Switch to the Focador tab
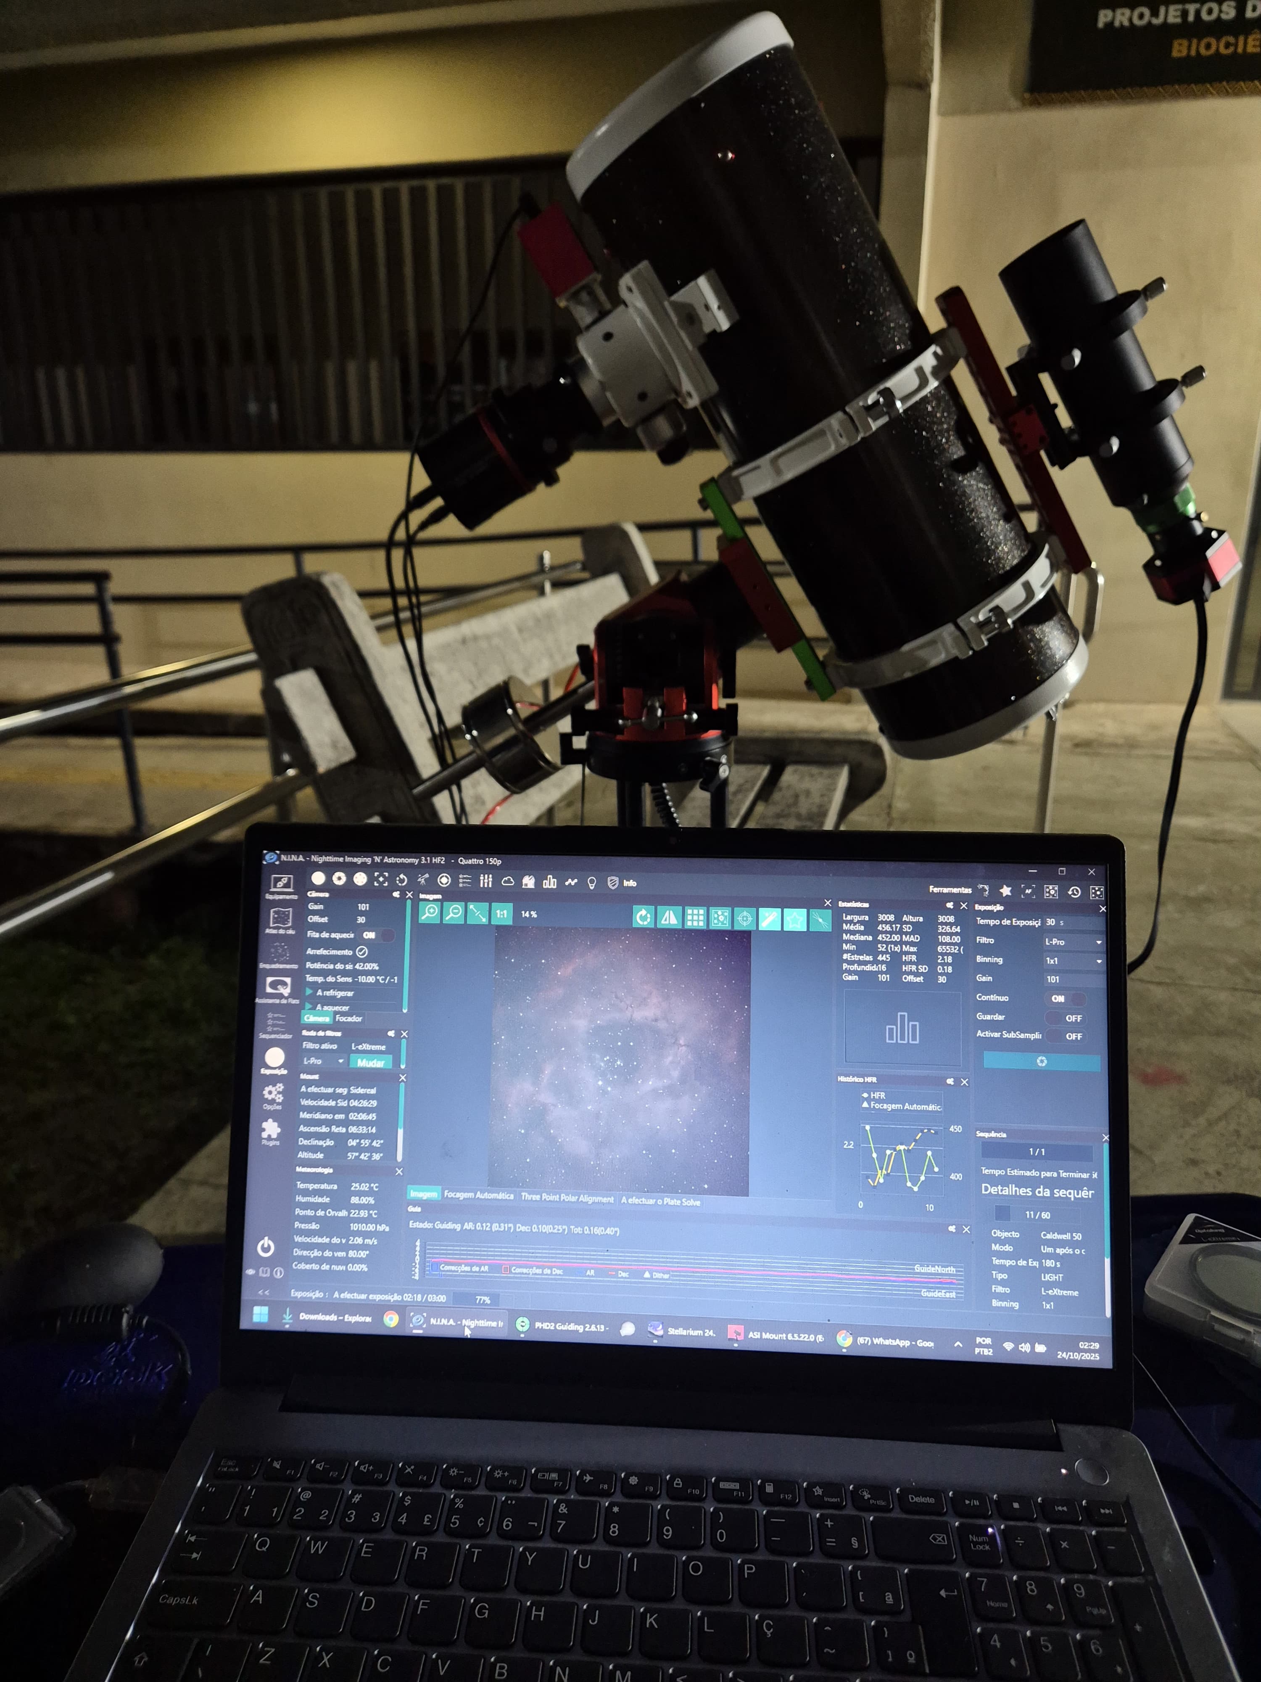 pos(349,1018)
